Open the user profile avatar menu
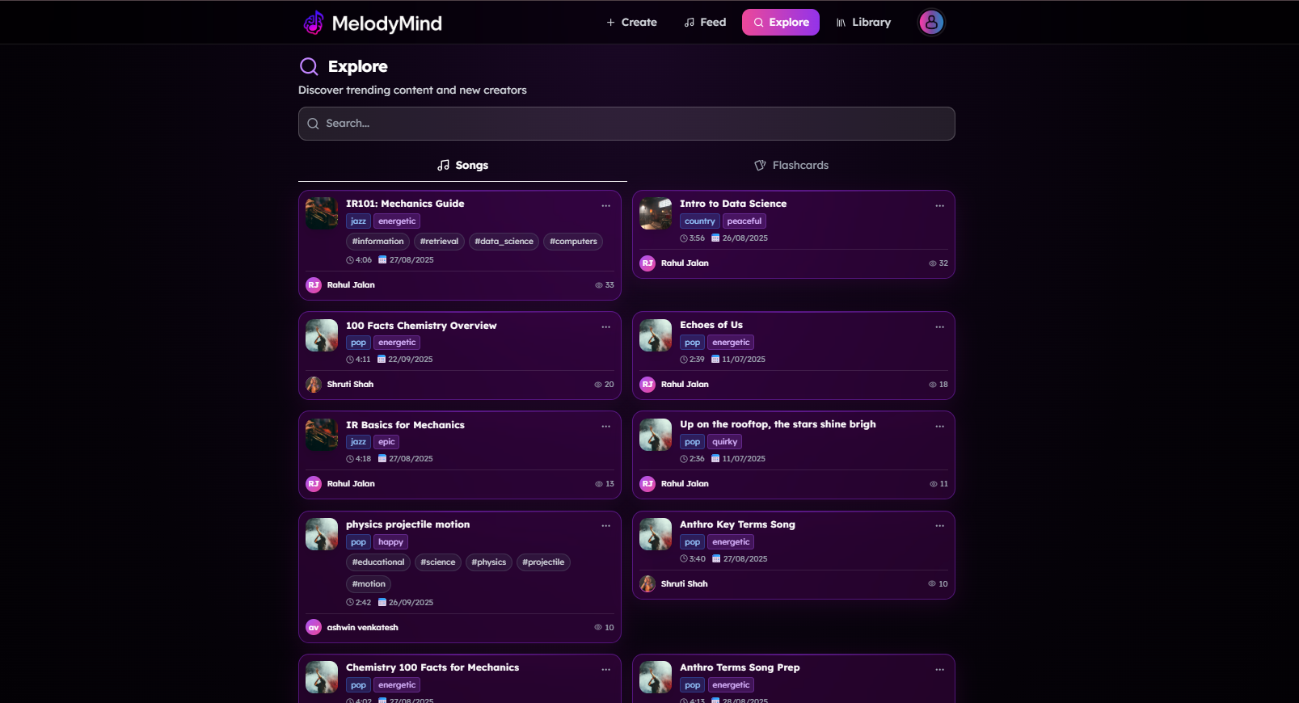 [x=931, y=23]
